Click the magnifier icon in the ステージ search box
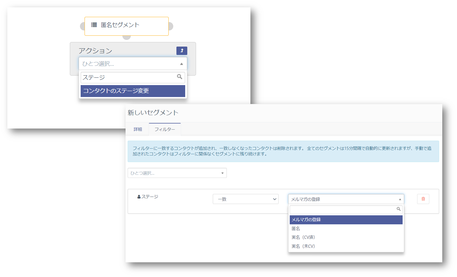 (x=180, y=77)
